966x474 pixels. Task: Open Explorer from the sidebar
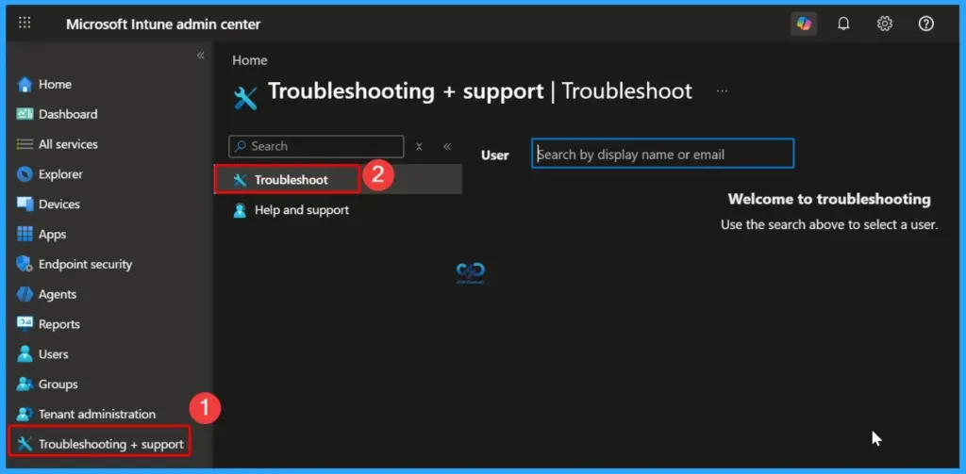click(60, 174)
